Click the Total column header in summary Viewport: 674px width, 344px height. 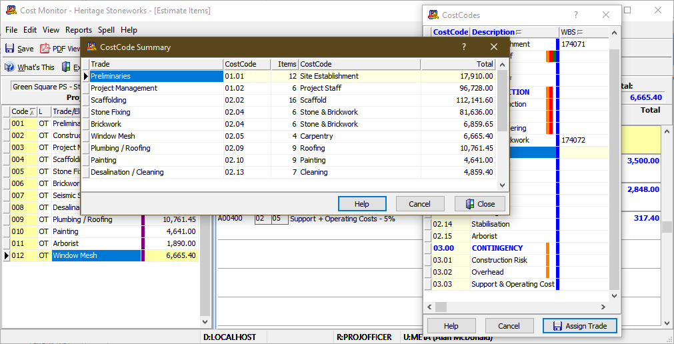tap(458, 64)
